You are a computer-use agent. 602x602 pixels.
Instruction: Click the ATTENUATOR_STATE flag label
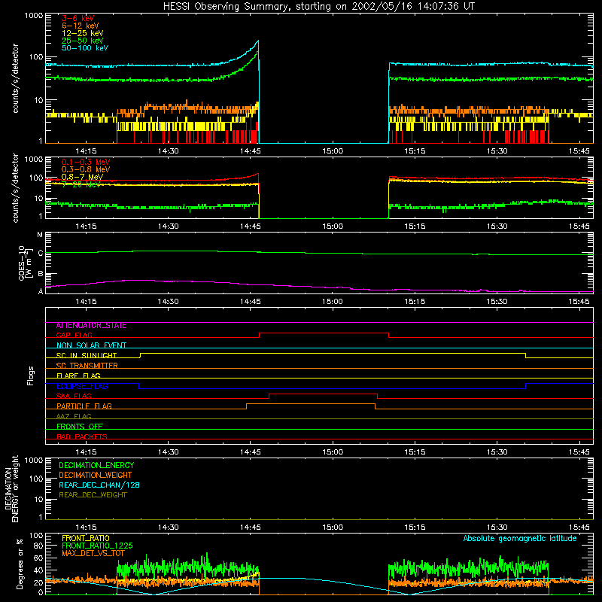[91, 326]
